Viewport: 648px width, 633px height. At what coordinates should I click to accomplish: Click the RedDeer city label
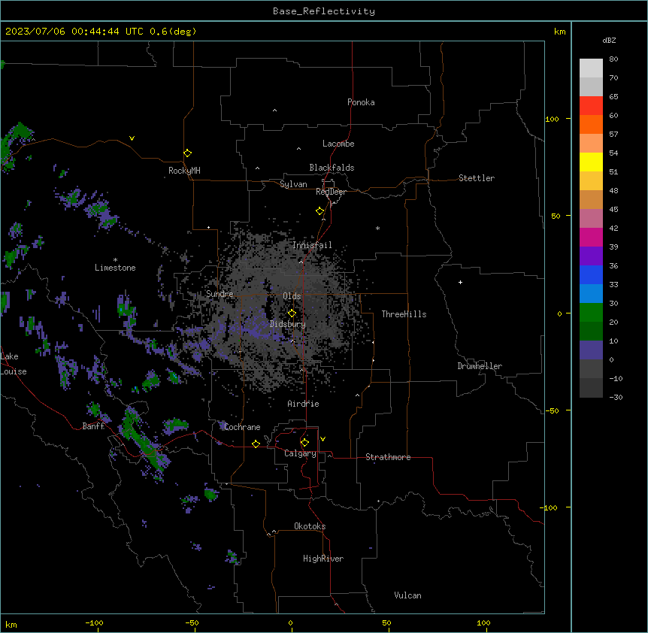coord(331,192)
